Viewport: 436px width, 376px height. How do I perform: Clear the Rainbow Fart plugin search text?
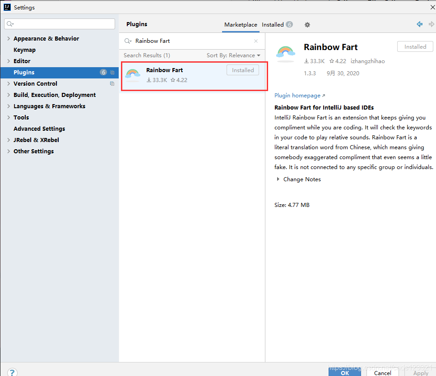[256, 41]
